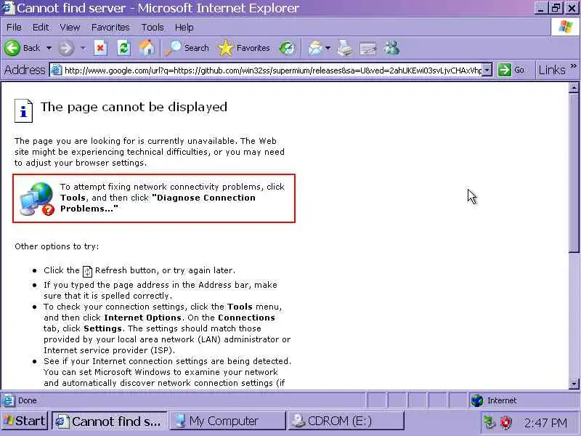Image resolution: width=581 pixels, height=436 pixels.
Task: Click the grayed Forward arrow button
Action: point(66,48)
